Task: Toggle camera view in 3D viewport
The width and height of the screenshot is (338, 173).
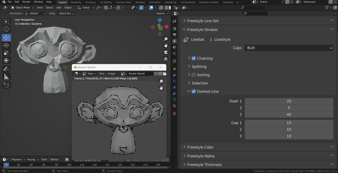Action: pyautogui.click(x=166, y=52)
